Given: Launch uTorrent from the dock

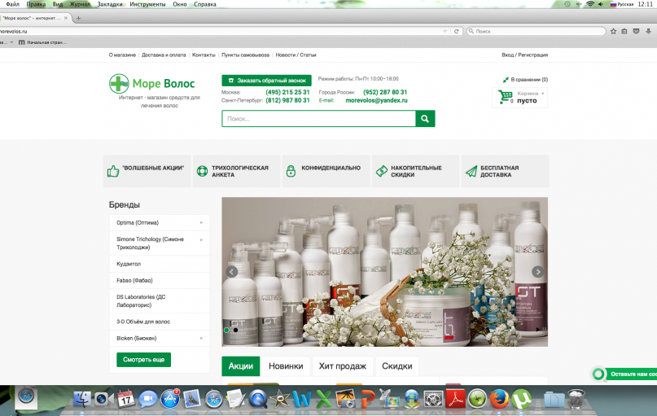Looking at the screenshot, I should point(521,399).
